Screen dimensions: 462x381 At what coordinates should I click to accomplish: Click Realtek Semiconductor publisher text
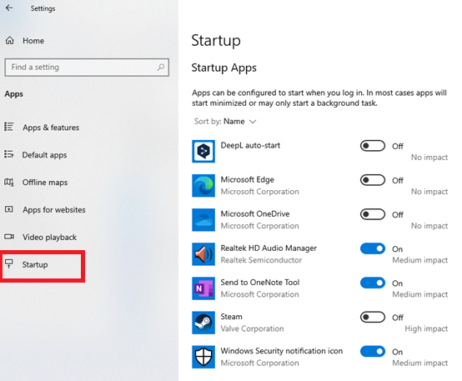(x=261, y=260)
